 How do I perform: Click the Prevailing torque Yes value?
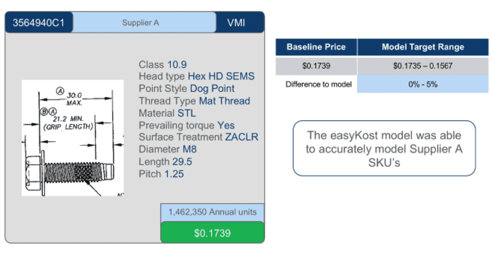pos(226,125)
